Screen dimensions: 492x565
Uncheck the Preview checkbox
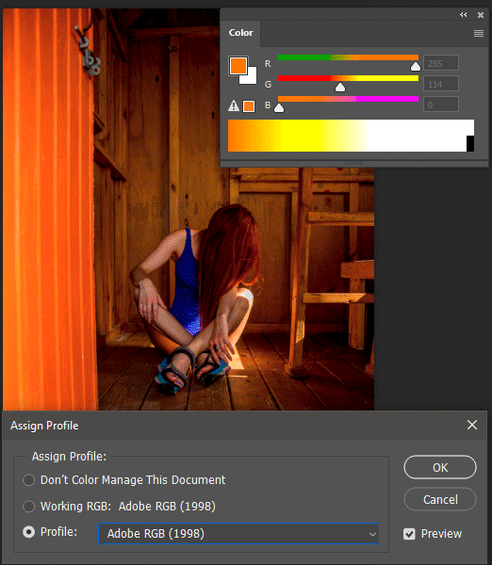click(409, 534)
